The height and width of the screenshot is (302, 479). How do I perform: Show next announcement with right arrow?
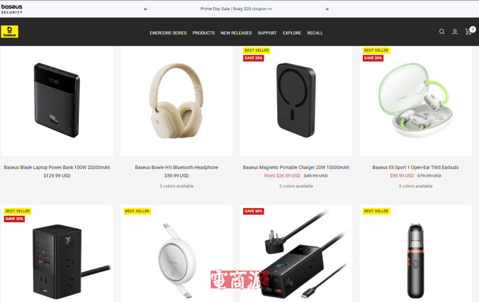[327, 9]
